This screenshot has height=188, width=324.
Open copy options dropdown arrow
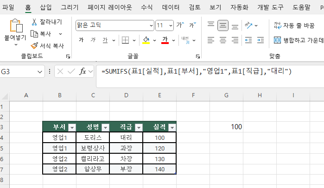[61, 34]
